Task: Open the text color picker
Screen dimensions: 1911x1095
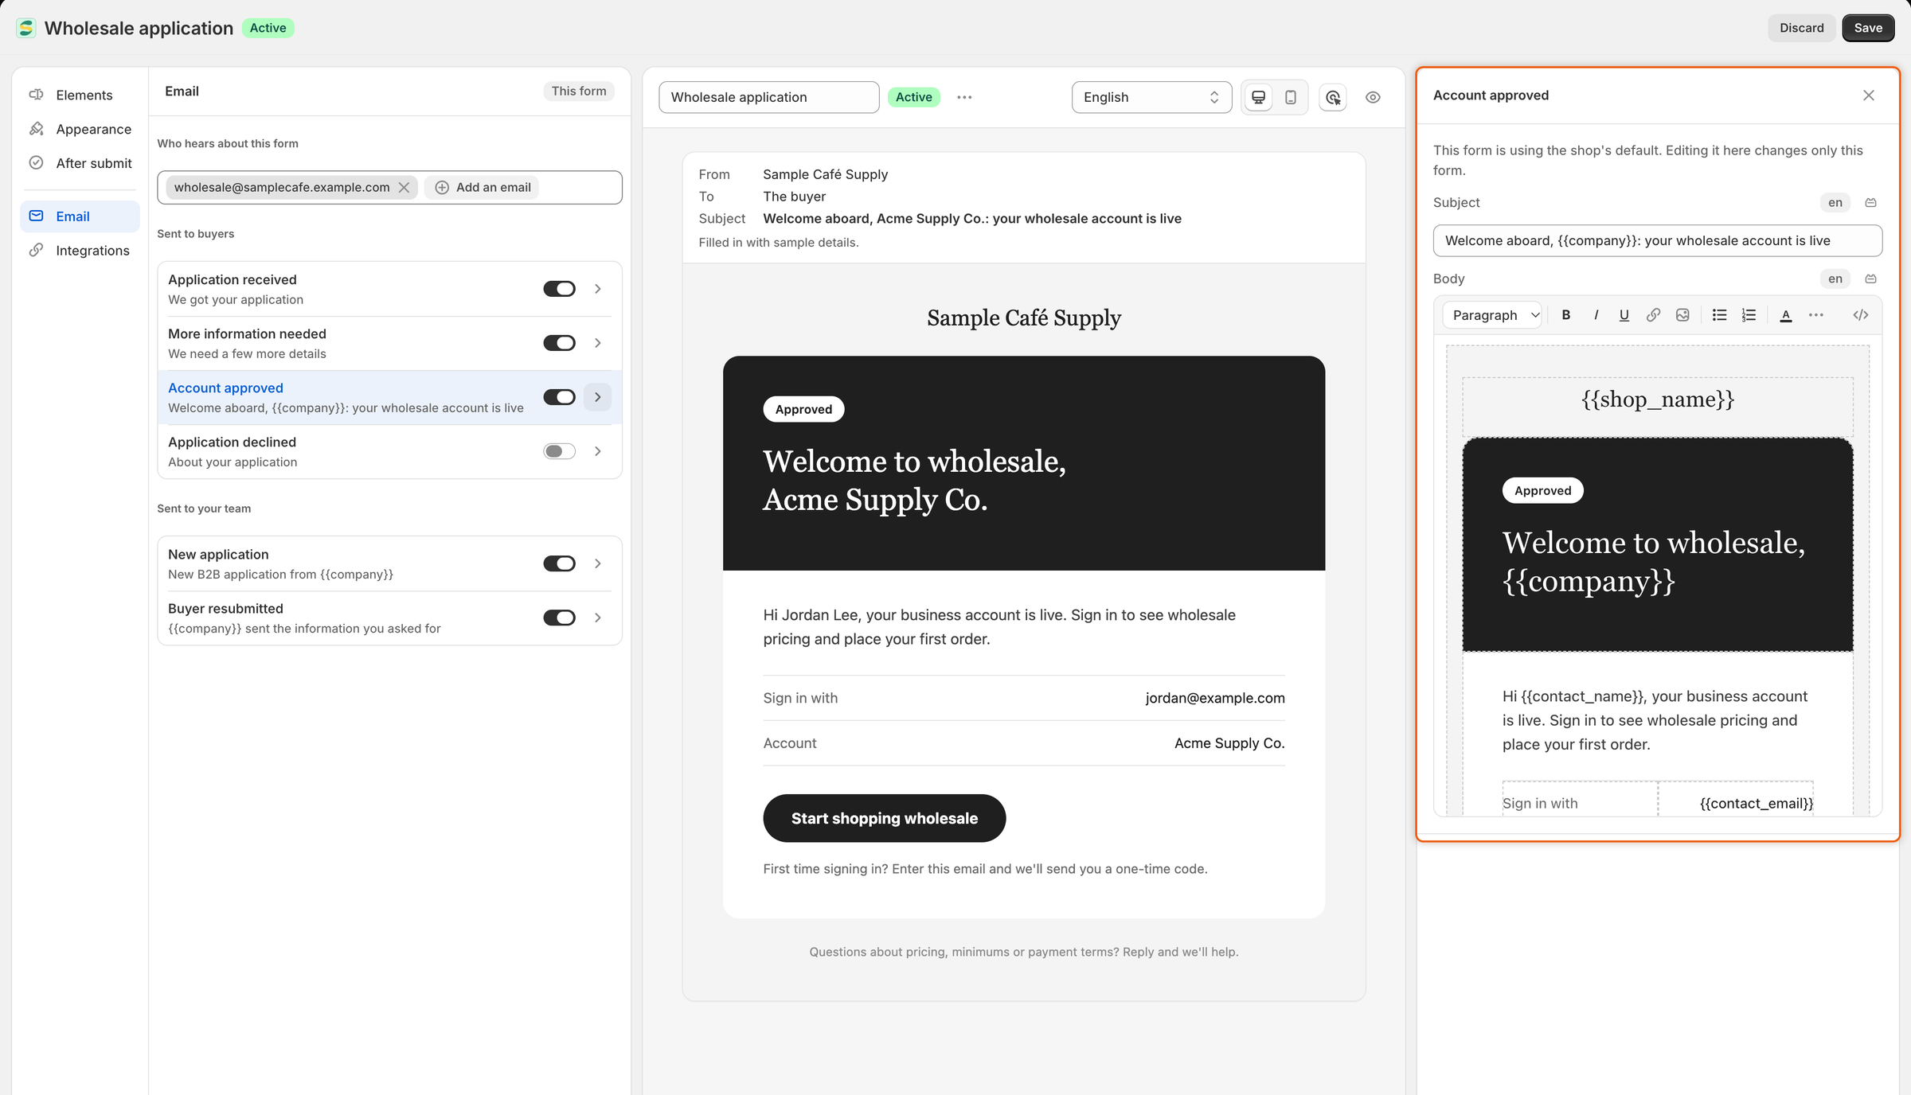Action: [1786, 315]
